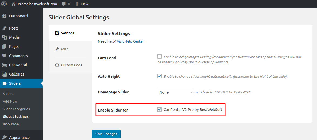The height and width of the screenshot is (140, 317).
Task: Select the Settings tab with gear
Action: pyautogui.click(x=70, y=33)
